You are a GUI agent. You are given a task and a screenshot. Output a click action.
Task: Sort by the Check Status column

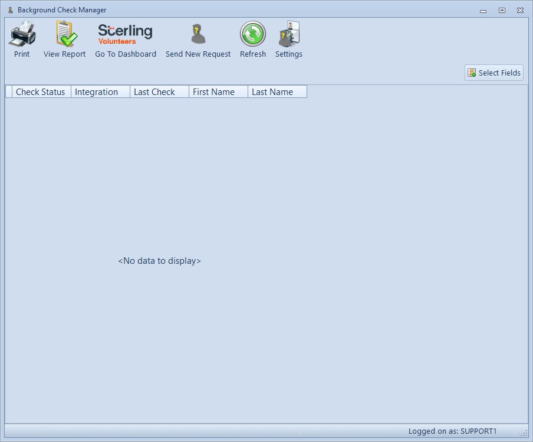(41, 92)
